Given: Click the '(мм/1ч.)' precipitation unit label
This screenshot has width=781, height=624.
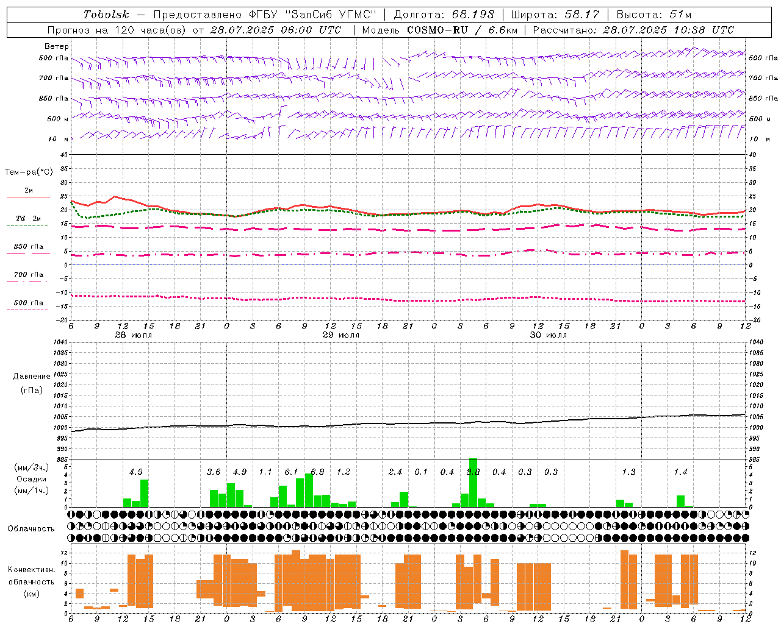Looking at the screenshot, I should tap(32, 490).
